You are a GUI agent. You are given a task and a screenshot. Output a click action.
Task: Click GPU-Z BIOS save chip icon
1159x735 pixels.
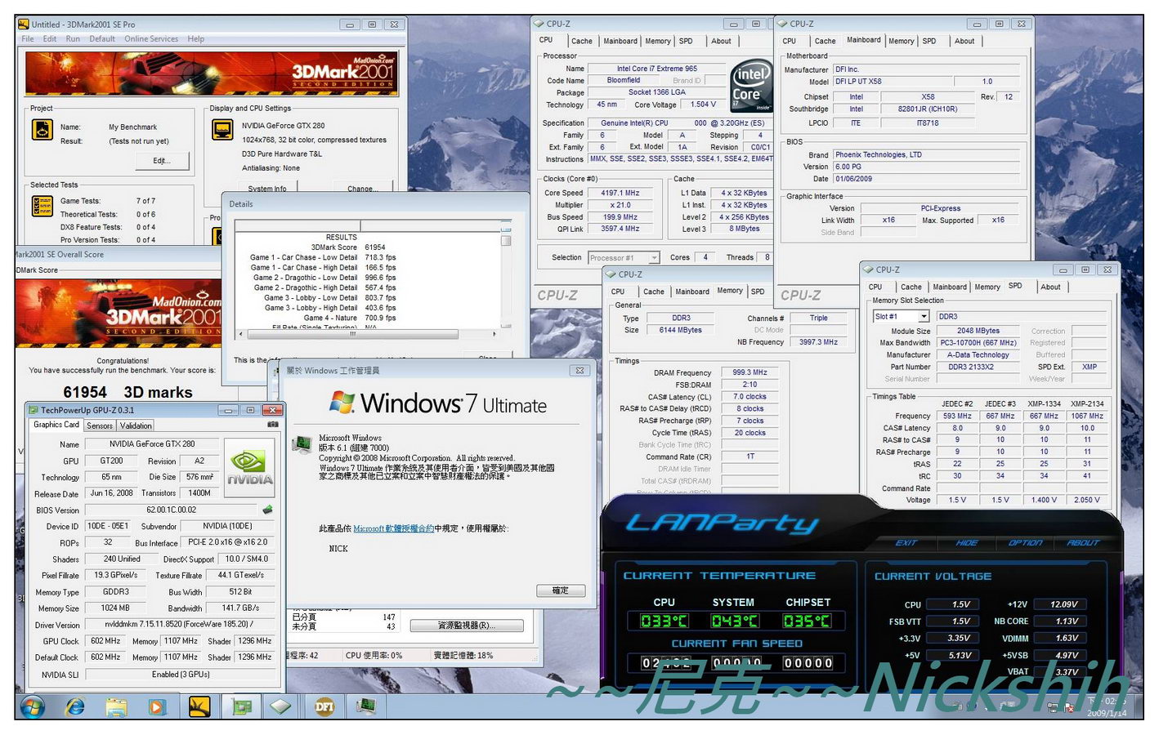point(267,510)
